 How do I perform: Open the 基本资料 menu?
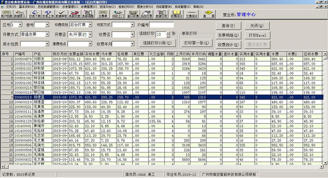coord(27,7)
